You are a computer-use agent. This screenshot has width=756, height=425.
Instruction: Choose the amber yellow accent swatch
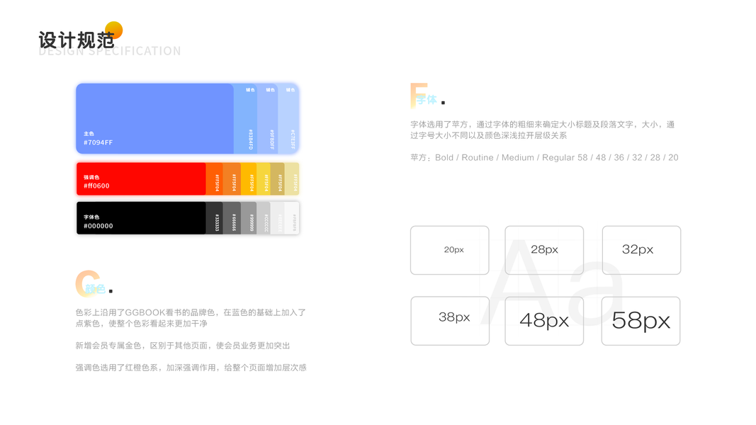249,178
